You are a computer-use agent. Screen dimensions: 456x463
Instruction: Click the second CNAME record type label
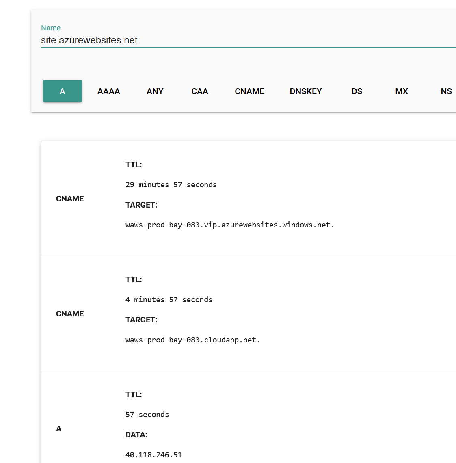click(x=70, y=314)
